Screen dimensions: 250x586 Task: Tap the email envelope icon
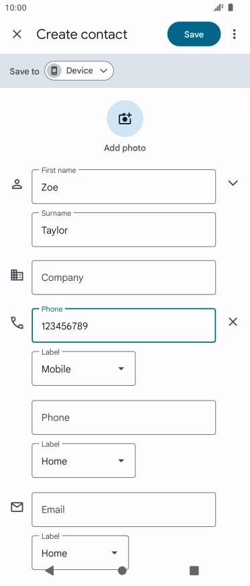pyautogui.click(x=17, y=507)
